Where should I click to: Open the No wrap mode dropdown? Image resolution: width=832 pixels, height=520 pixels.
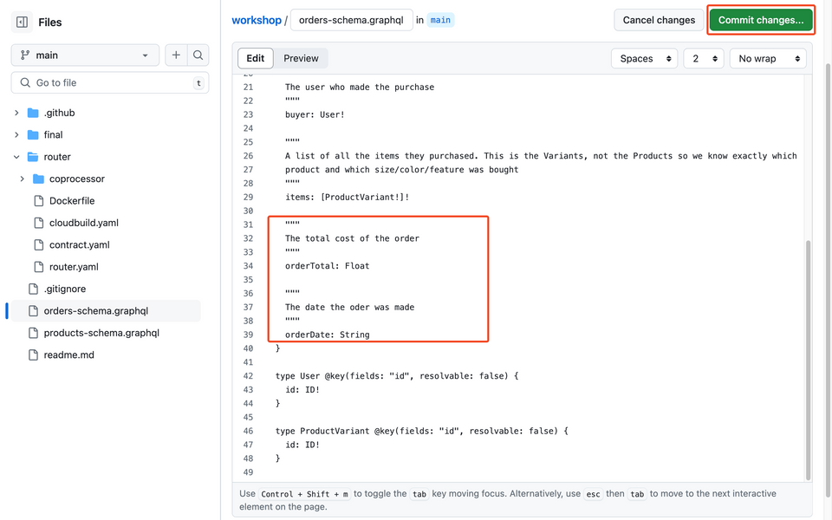(768, 58)
